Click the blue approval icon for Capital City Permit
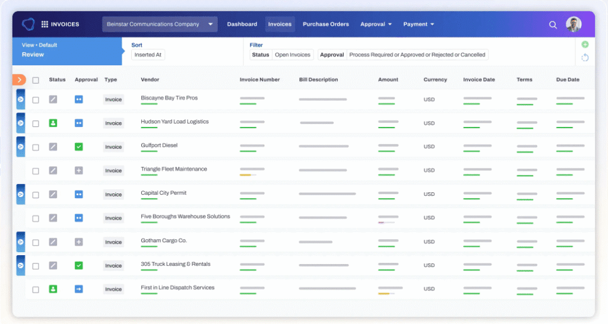This screenshot has width=608, height=324. coord(79,194)
